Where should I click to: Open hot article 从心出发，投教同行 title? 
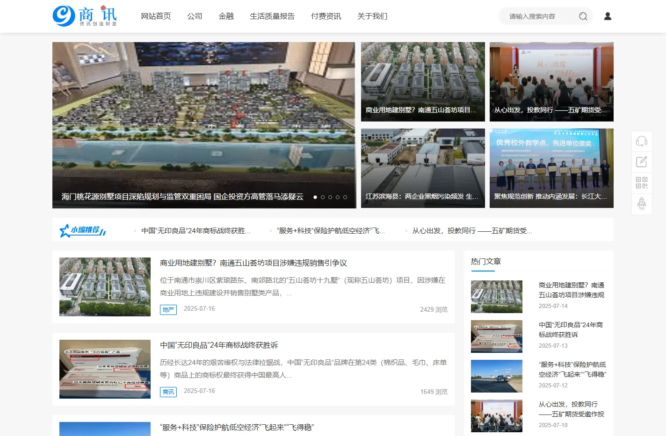coord(572,409)
